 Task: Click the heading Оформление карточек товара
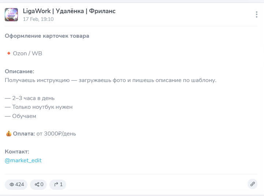coord(47,36)
